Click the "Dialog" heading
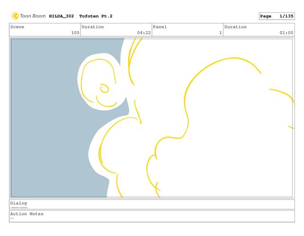The height and width of the screenshot is (236, 304). click(x=19, y=203)
